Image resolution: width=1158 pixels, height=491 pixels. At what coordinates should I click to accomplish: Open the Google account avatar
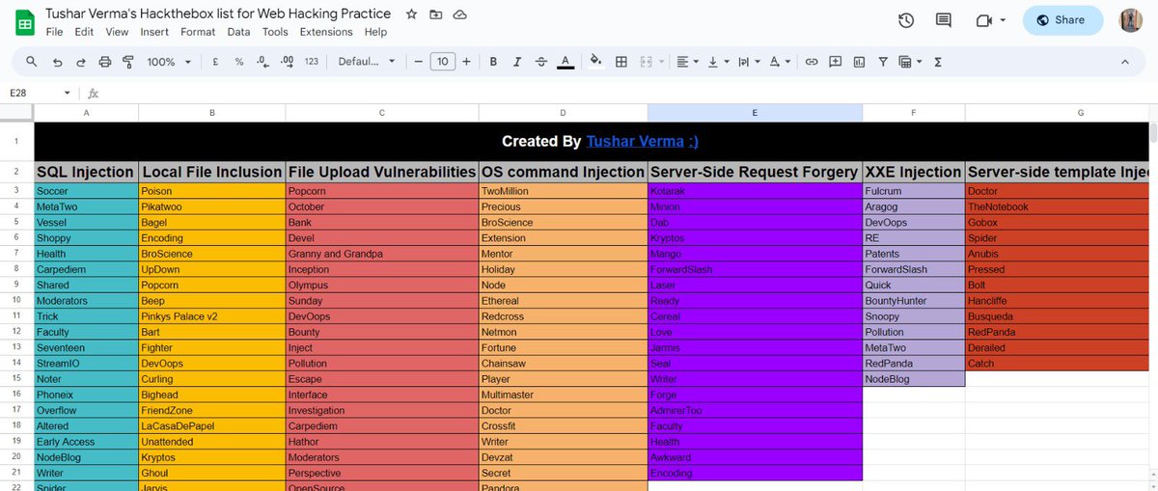(1130, 20)
